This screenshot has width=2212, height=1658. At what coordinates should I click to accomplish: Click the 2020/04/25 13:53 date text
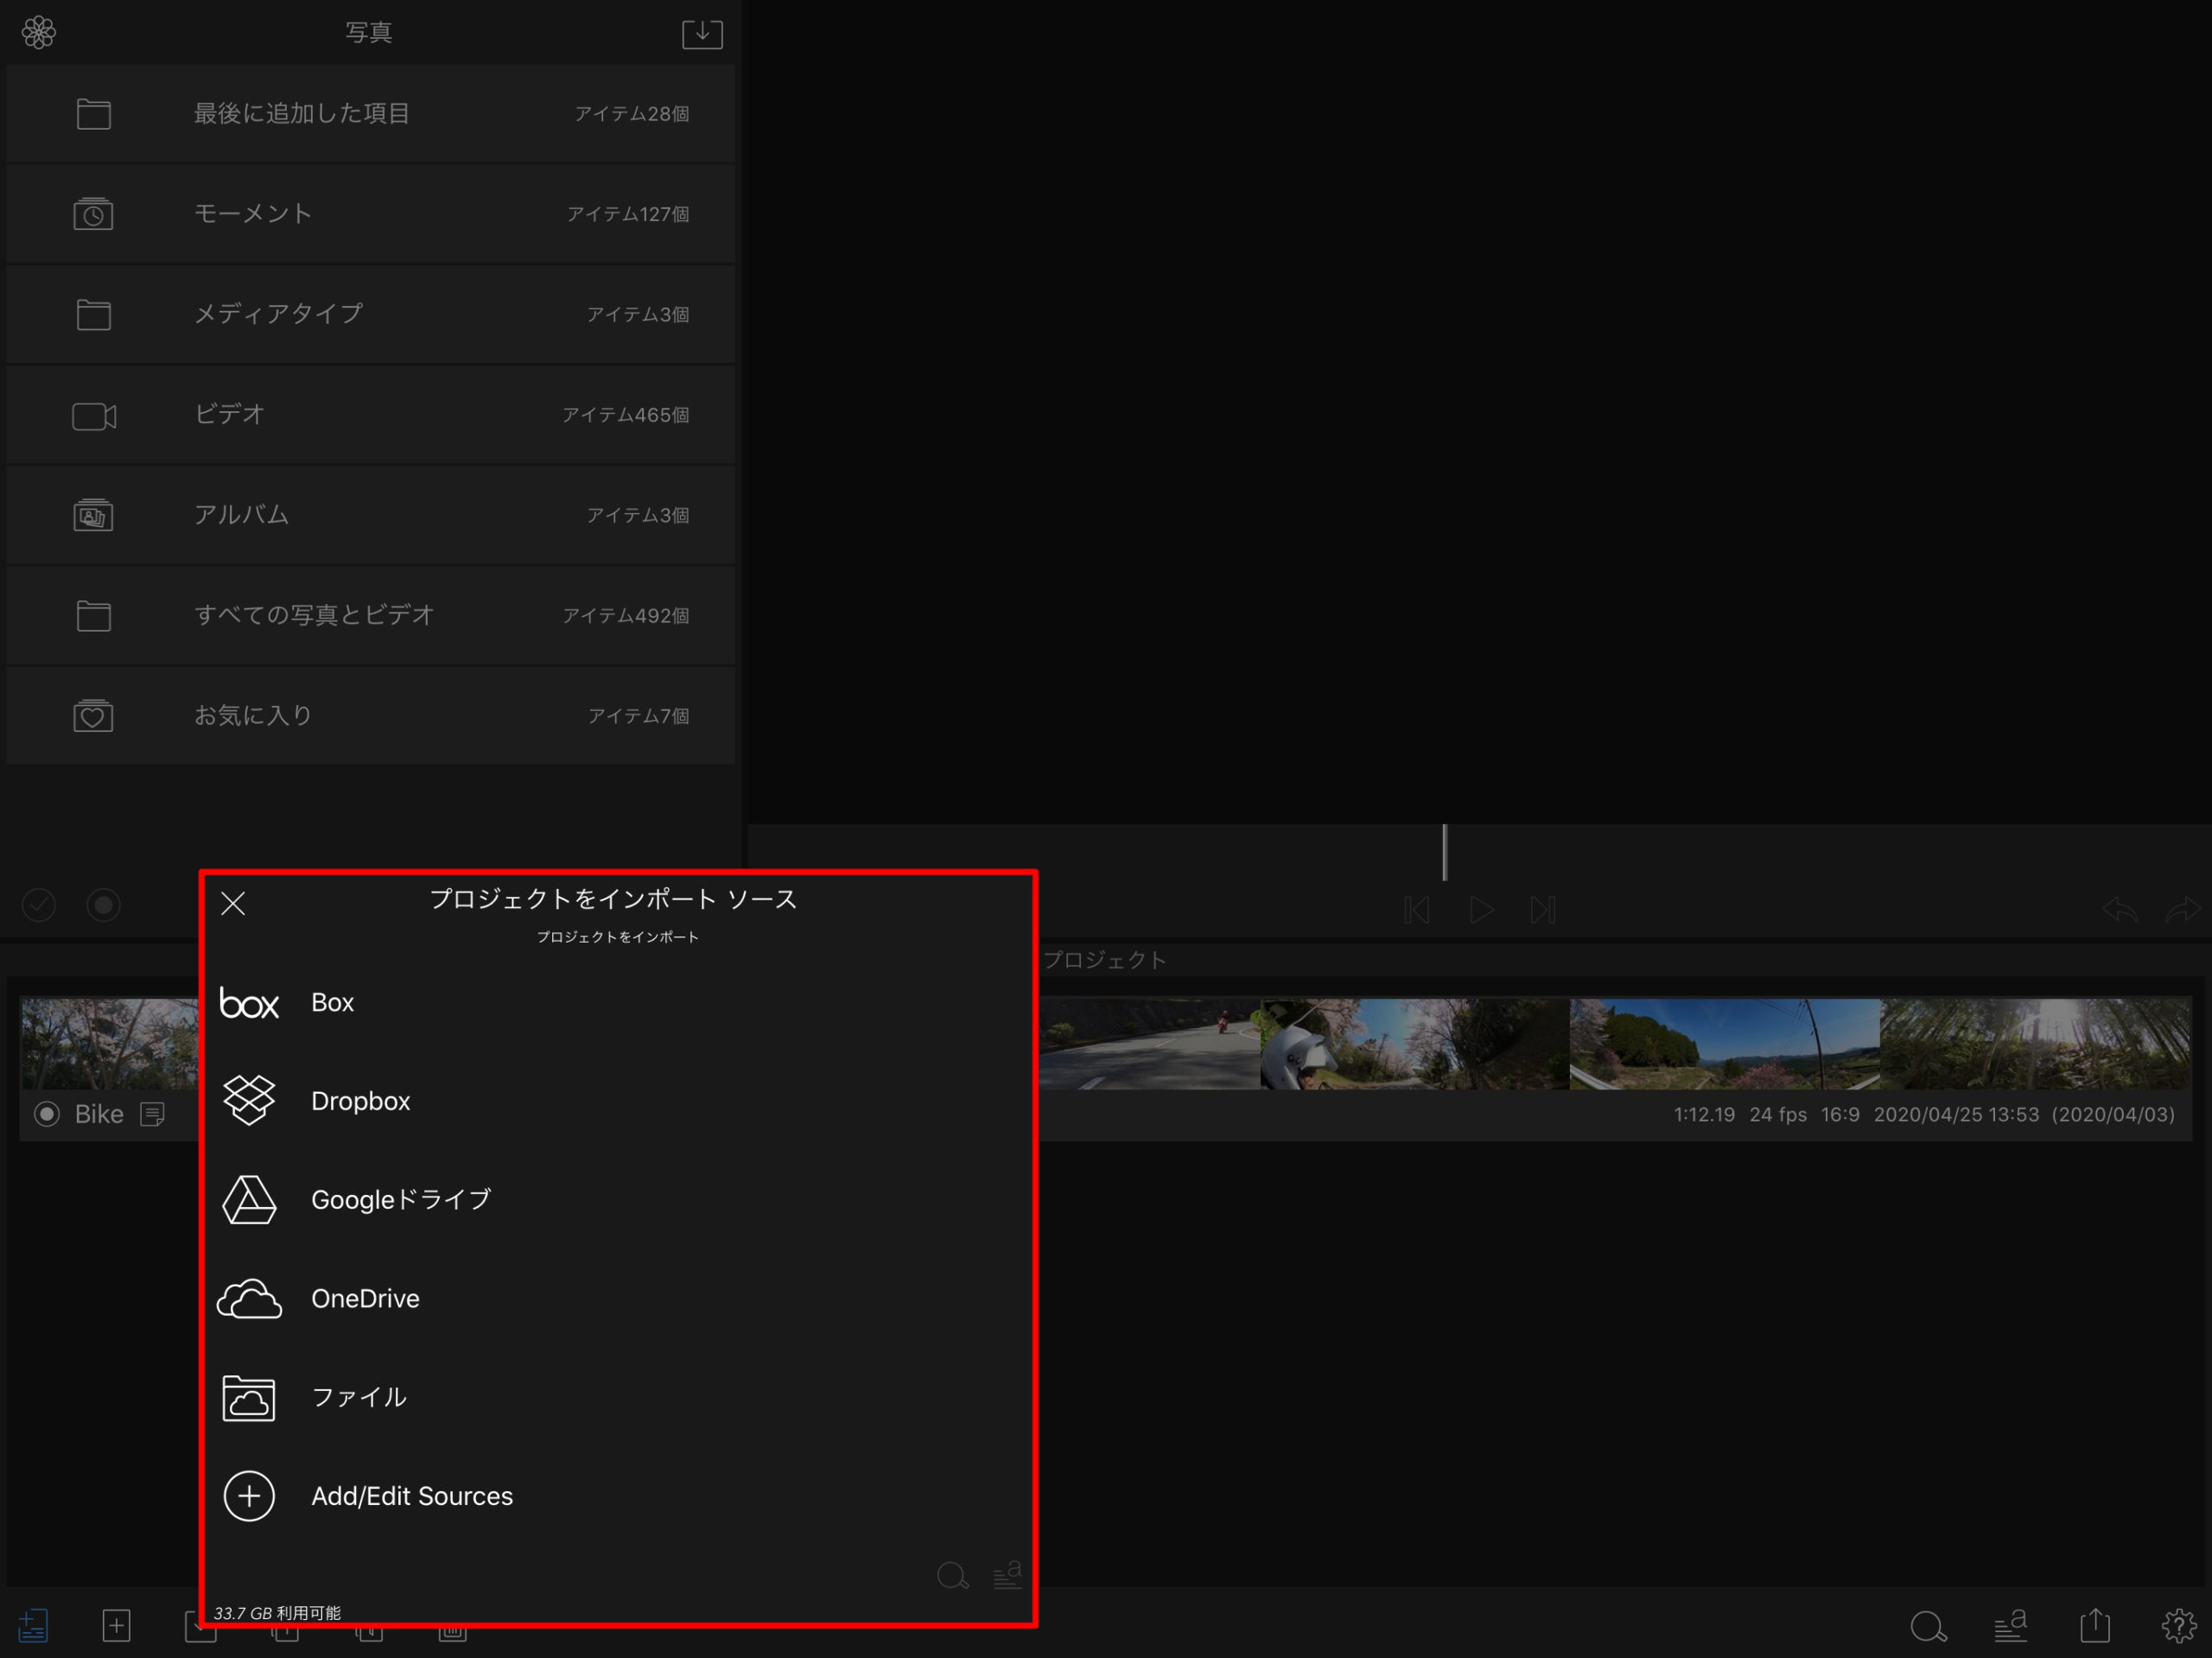(1956, 1114)
